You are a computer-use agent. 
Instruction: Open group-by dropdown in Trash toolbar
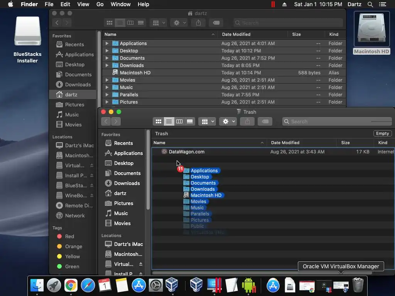(x=207, y=121)
